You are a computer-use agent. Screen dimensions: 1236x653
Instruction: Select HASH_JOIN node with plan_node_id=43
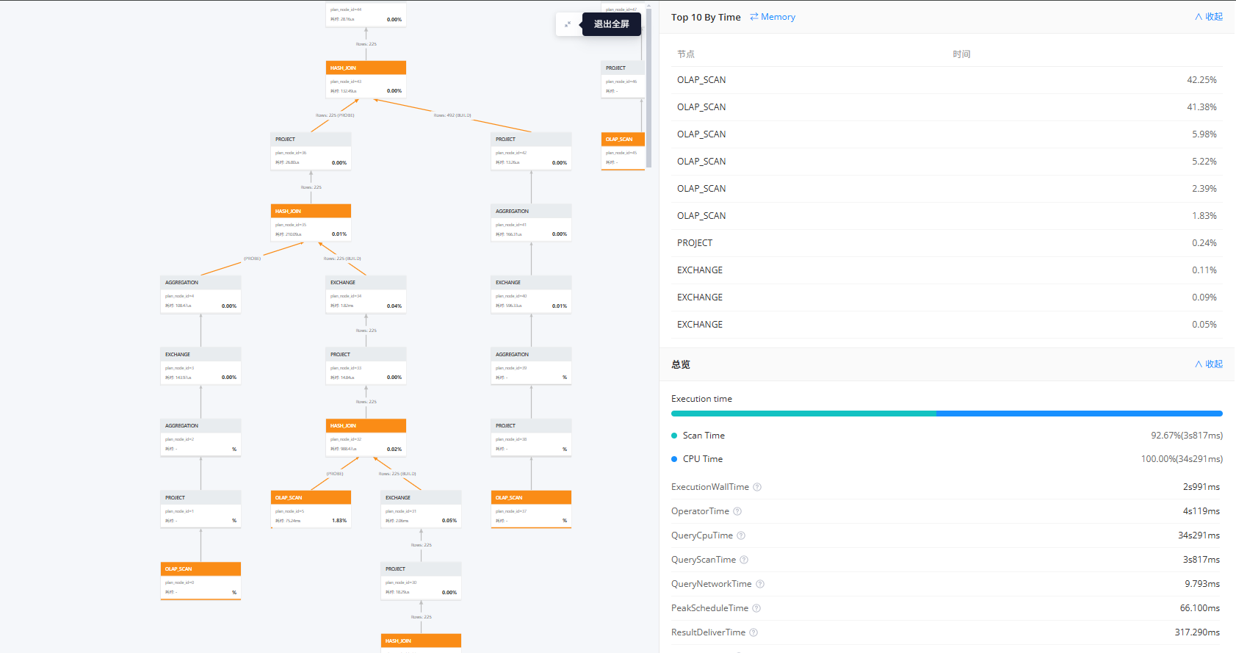tap(366, 79)
